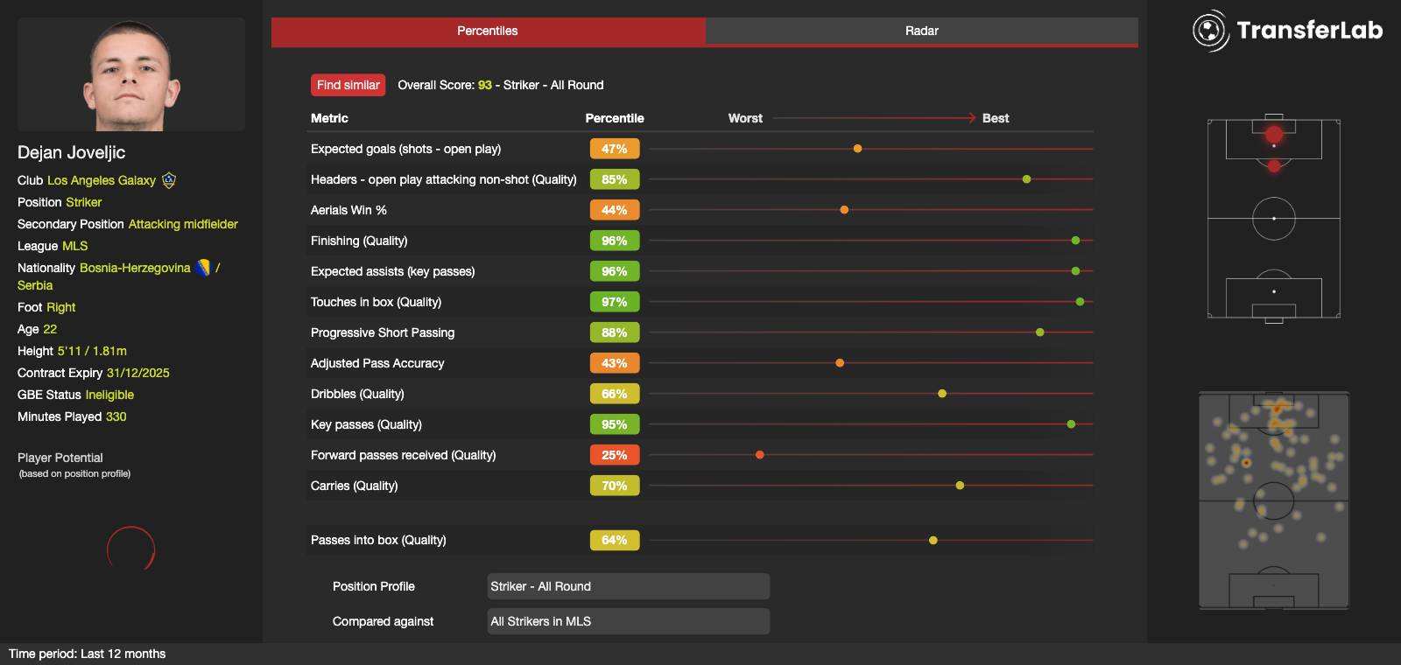Click the Minutes Played 330 value
This screenshot has height=665, width=1401.
pos(116,416)
